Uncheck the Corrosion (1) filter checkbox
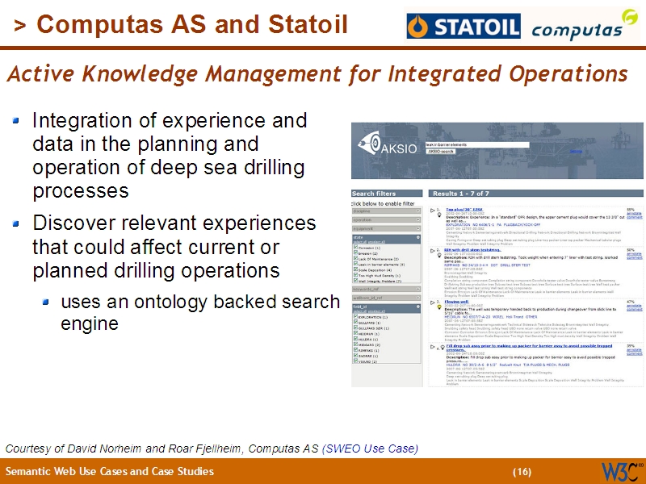The image size is (646, 484). tap(355, 248)
